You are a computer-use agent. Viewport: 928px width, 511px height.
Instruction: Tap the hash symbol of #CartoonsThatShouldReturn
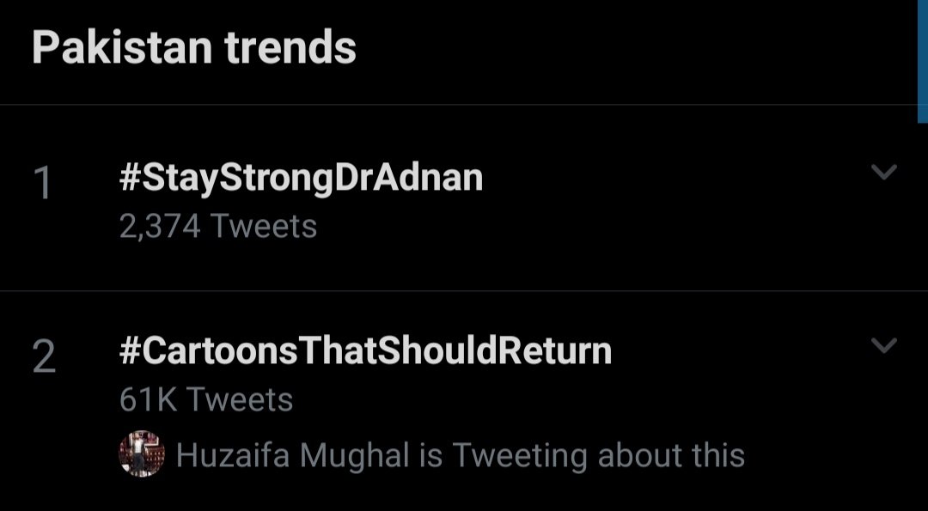click(x=130, y=352)
